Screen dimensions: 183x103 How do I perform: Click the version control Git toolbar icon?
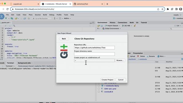(55, 18)
